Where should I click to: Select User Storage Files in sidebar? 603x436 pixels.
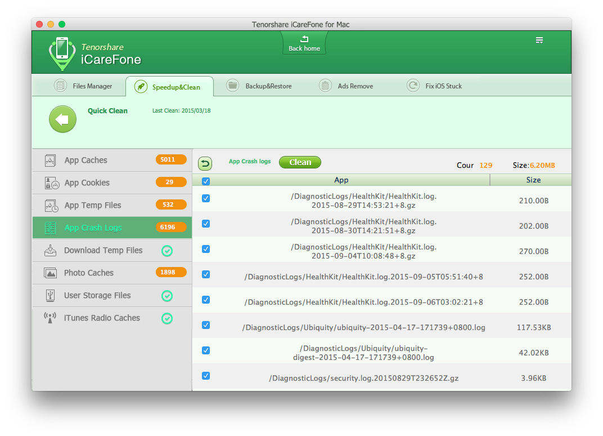112,295
